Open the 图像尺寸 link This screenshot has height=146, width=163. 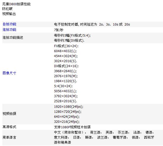tap(9, 73)
